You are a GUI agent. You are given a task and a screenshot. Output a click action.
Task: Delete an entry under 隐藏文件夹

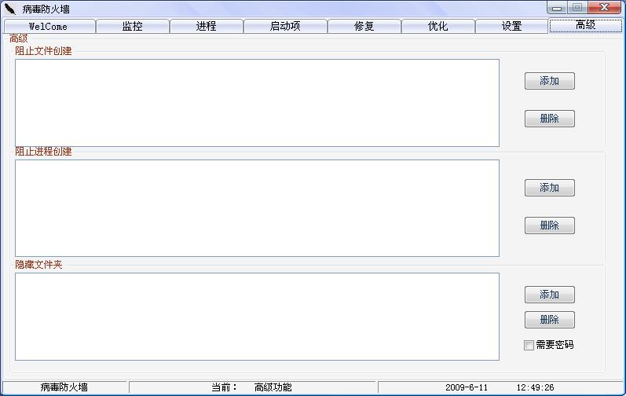point(549,320)
